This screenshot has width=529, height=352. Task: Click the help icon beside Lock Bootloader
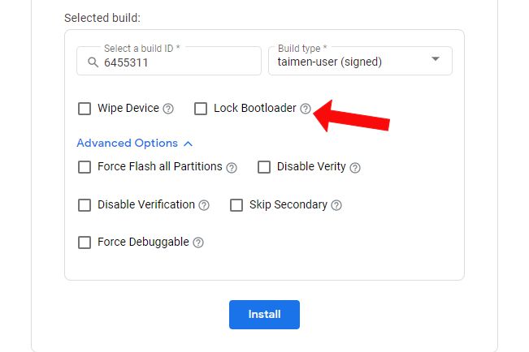(x=306, y=109)
